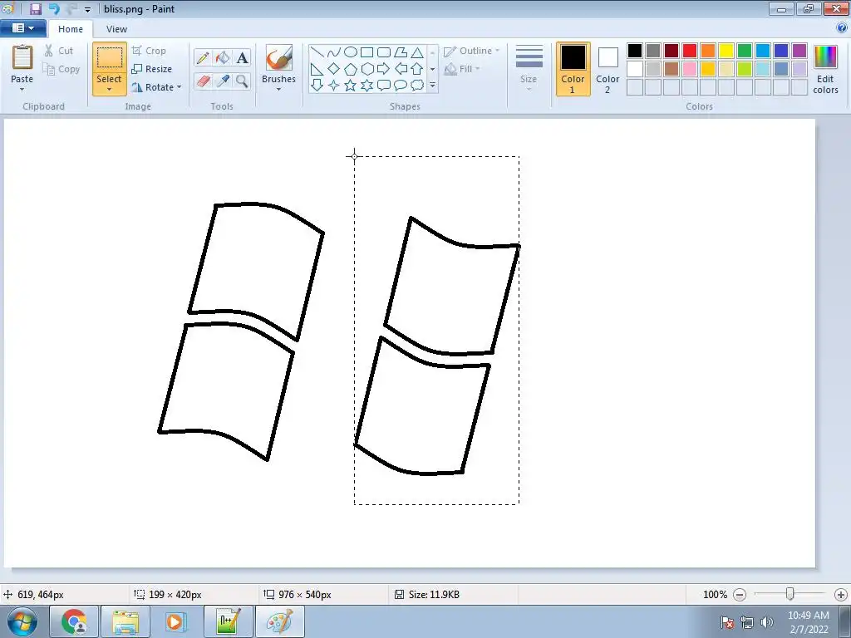Choose the Down arrow shape

coord(317,86)
